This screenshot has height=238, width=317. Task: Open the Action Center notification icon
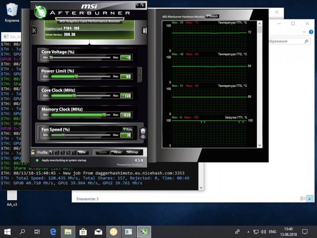point(305,232)
